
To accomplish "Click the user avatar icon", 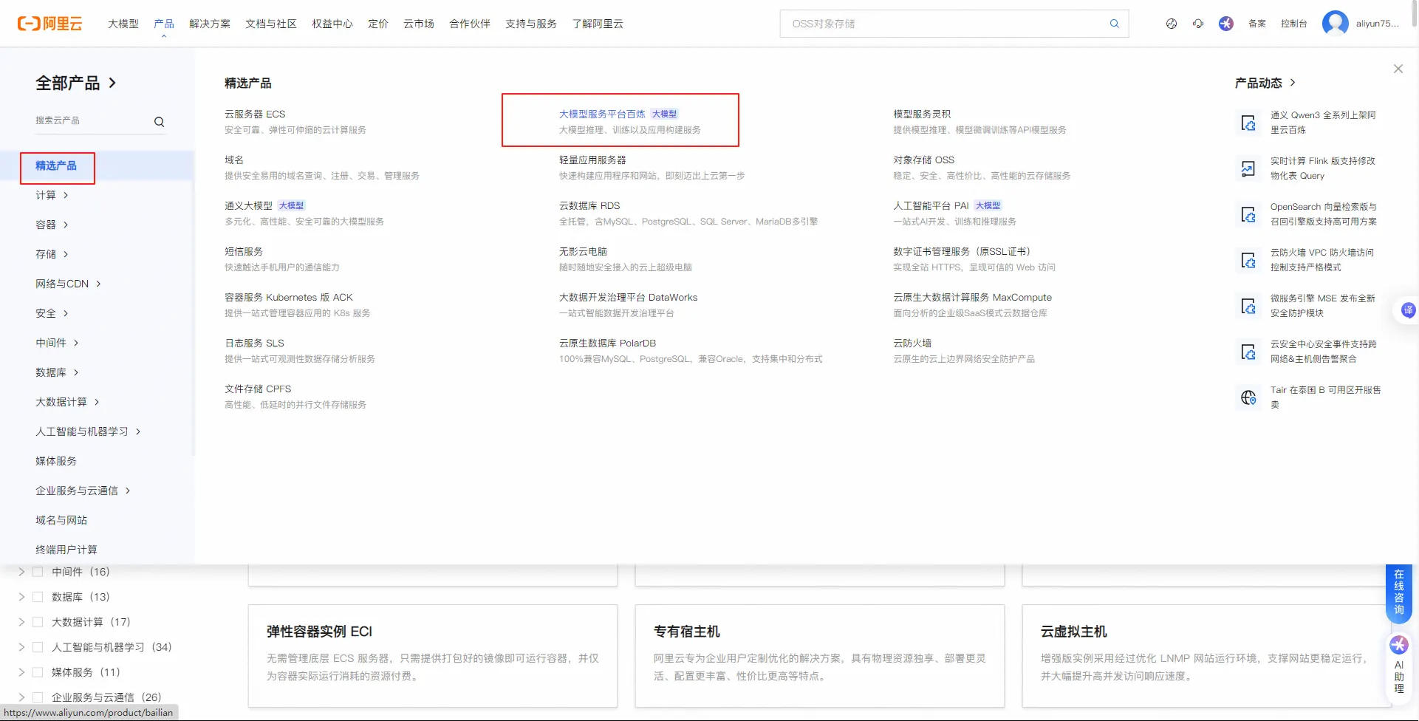I will [1335, 24].
